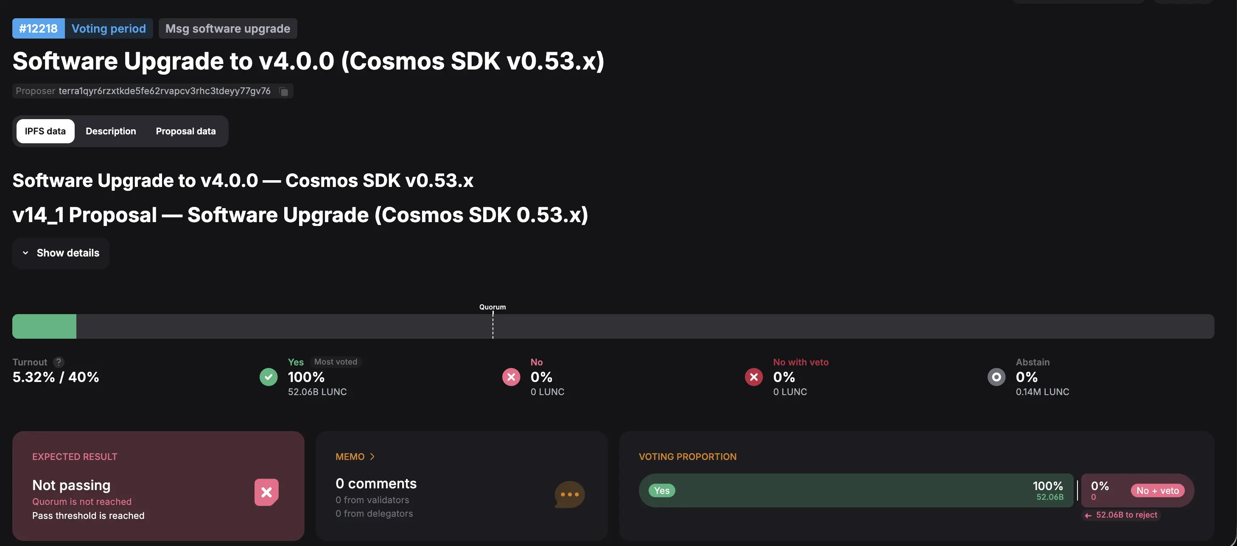Click the pink No cross icon
The width and height of the screenshot is (1237, 546).
511,377
